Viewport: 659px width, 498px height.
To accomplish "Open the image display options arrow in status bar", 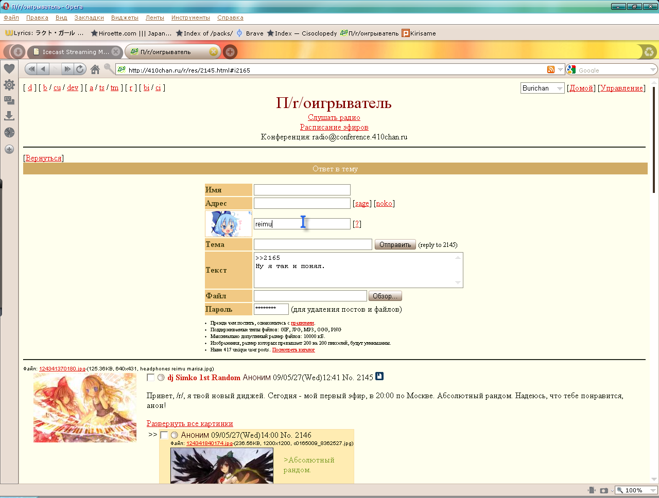I will coord(612,490).
